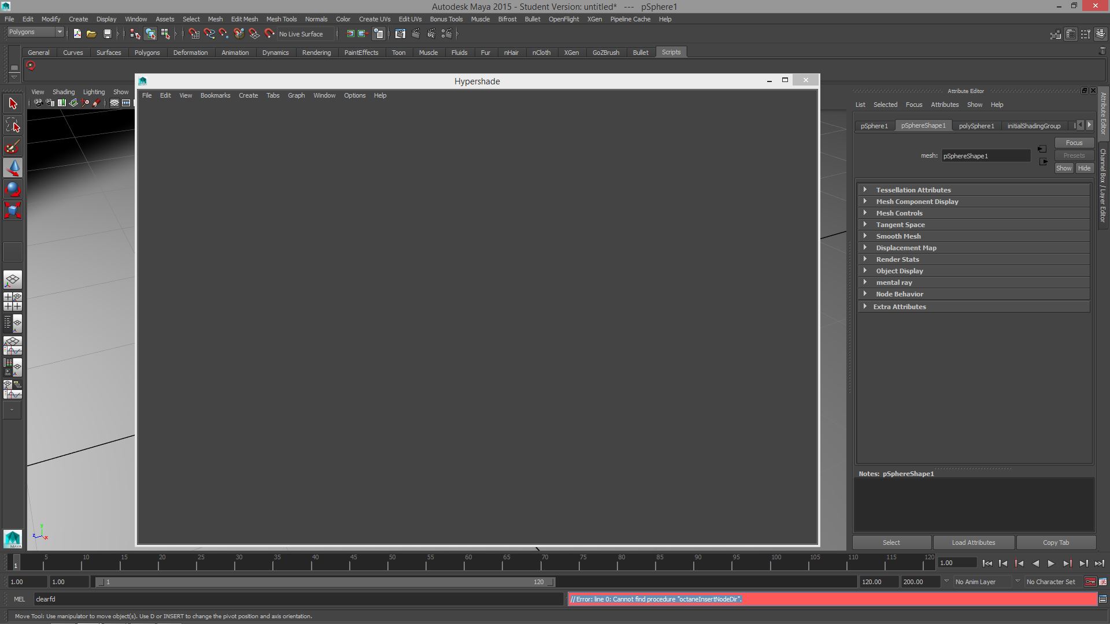Choose the Lasso select tool
The image size is (1110, 624).
tap(13, 125)
